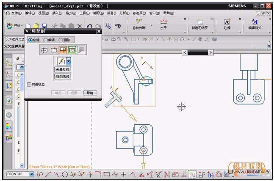Click 取消 to cancel the dialog
Image resolution: width=274 pixels, height=181 pixels.
click(90, 93)
